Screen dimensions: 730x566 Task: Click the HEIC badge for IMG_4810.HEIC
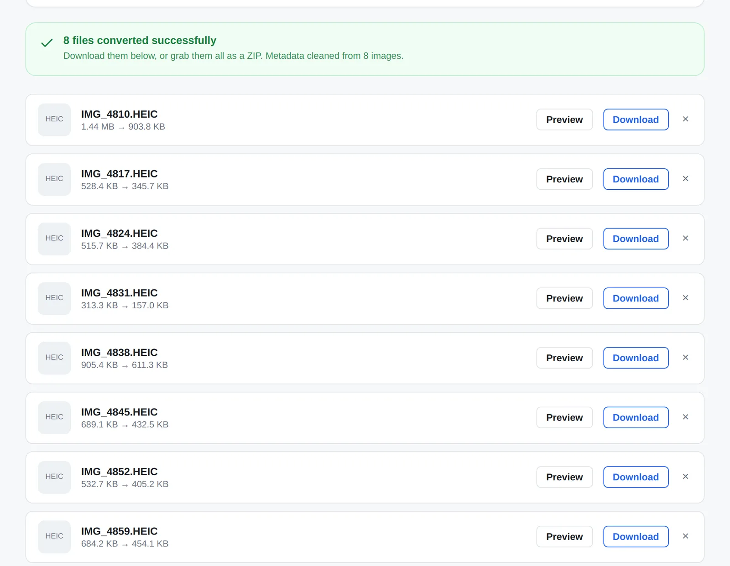click(x=54, y=119)
